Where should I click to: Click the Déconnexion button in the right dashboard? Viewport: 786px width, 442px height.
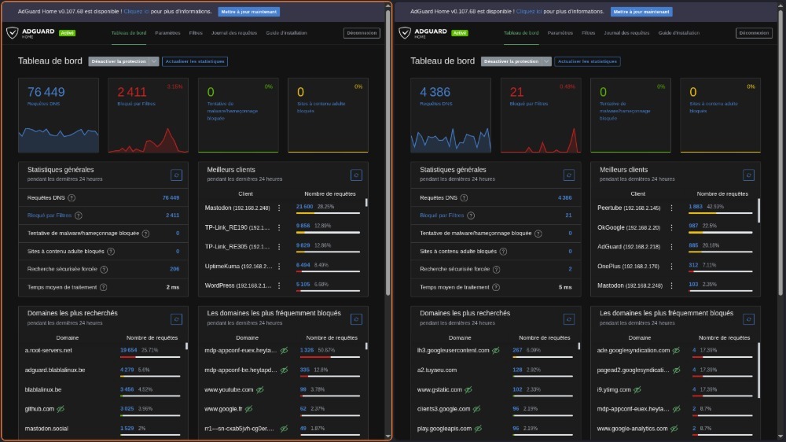point(753,33)
